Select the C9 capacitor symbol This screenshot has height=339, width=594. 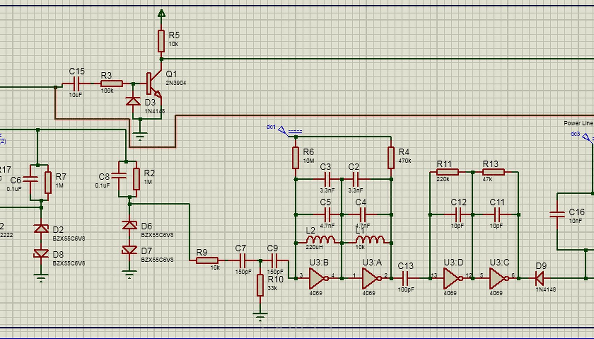[274, 260]
